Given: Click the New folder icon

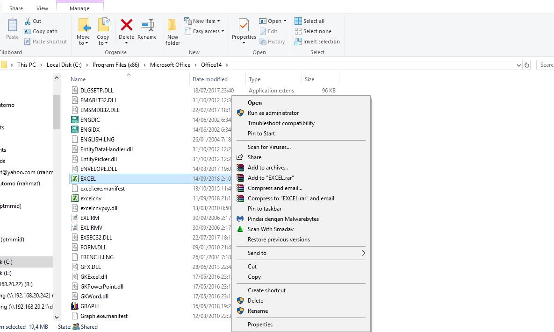Looking at the screenshot, I should point(172,25).
